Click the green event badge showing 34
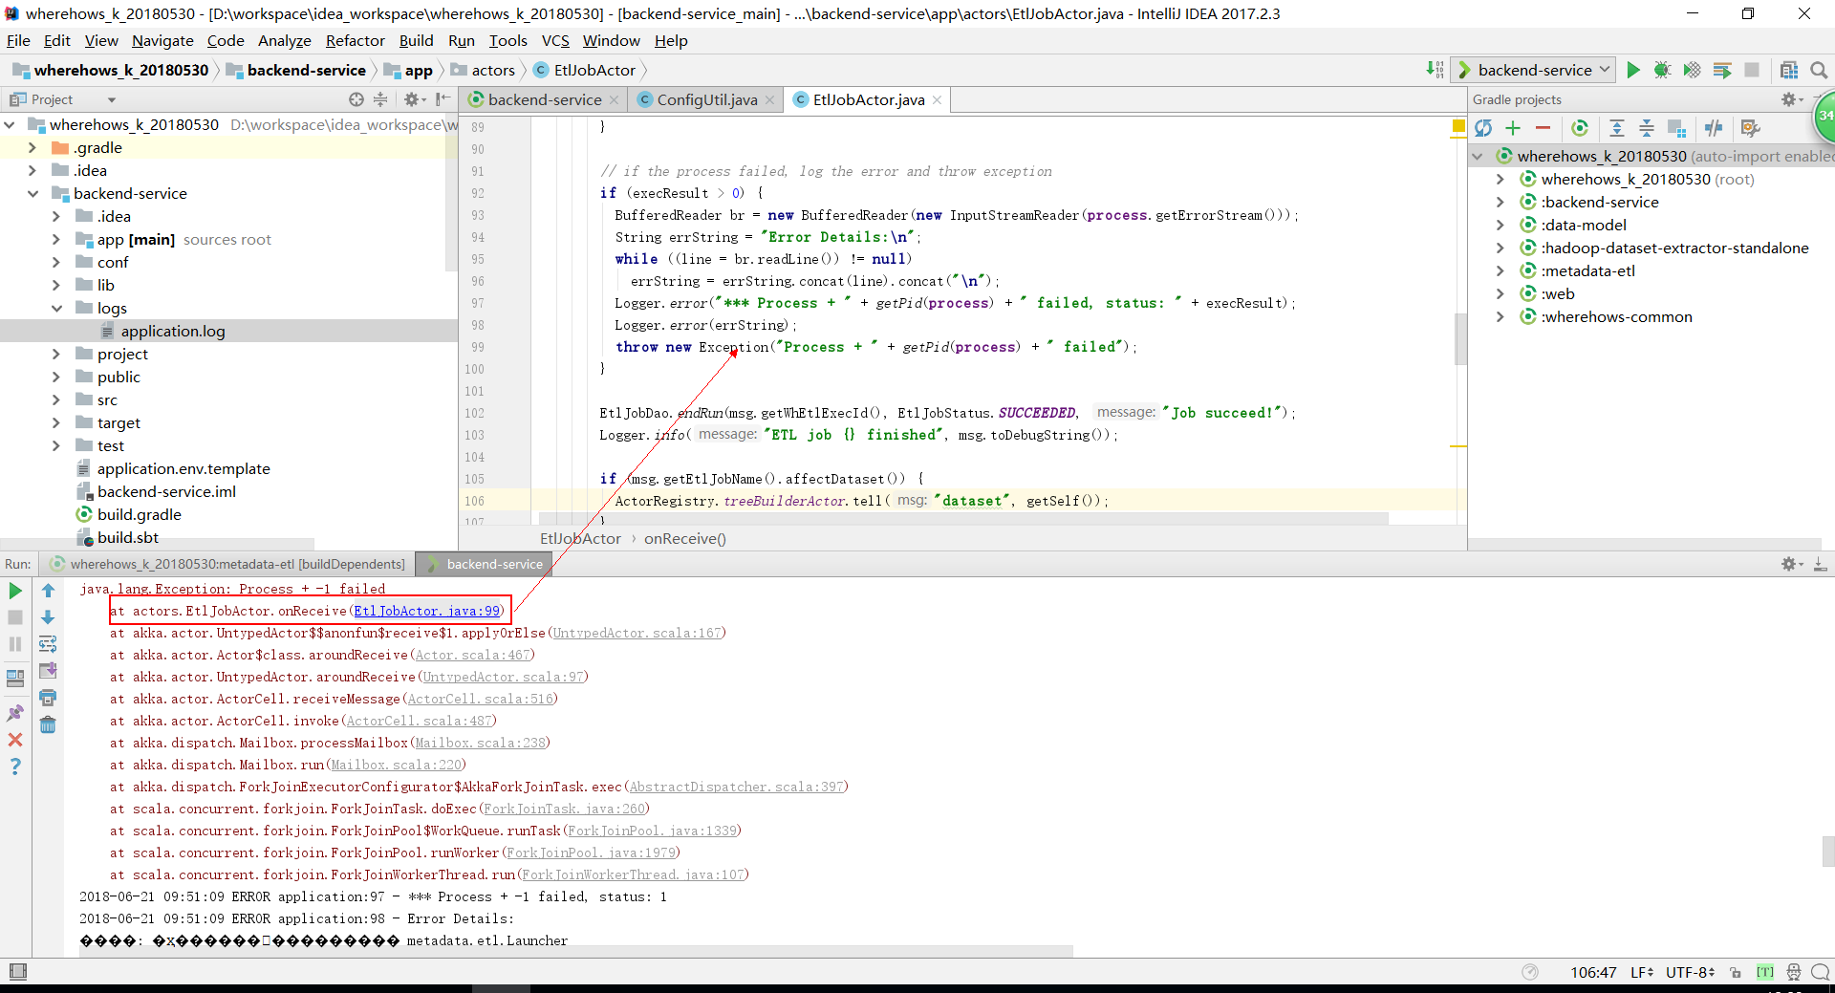Image resolution: width=1835 pixels, height=993 pixels. coord(1824,117)
